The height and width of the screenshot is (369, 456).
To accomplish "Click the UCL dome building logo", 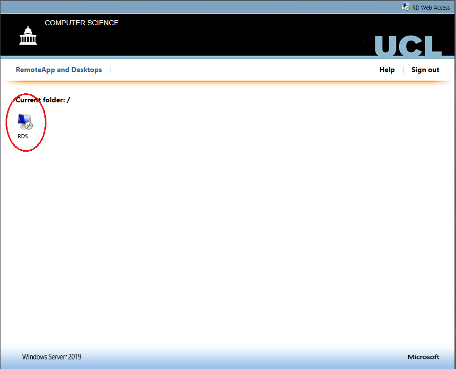I will point(28,36).
